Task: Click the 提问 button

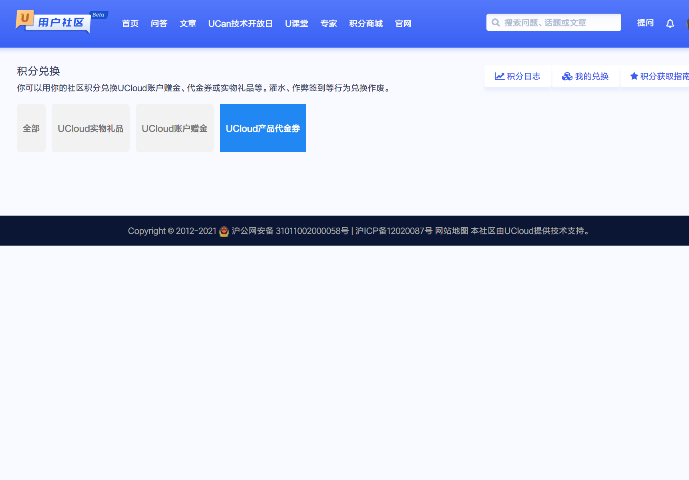Action: click(x=645, y=23)
